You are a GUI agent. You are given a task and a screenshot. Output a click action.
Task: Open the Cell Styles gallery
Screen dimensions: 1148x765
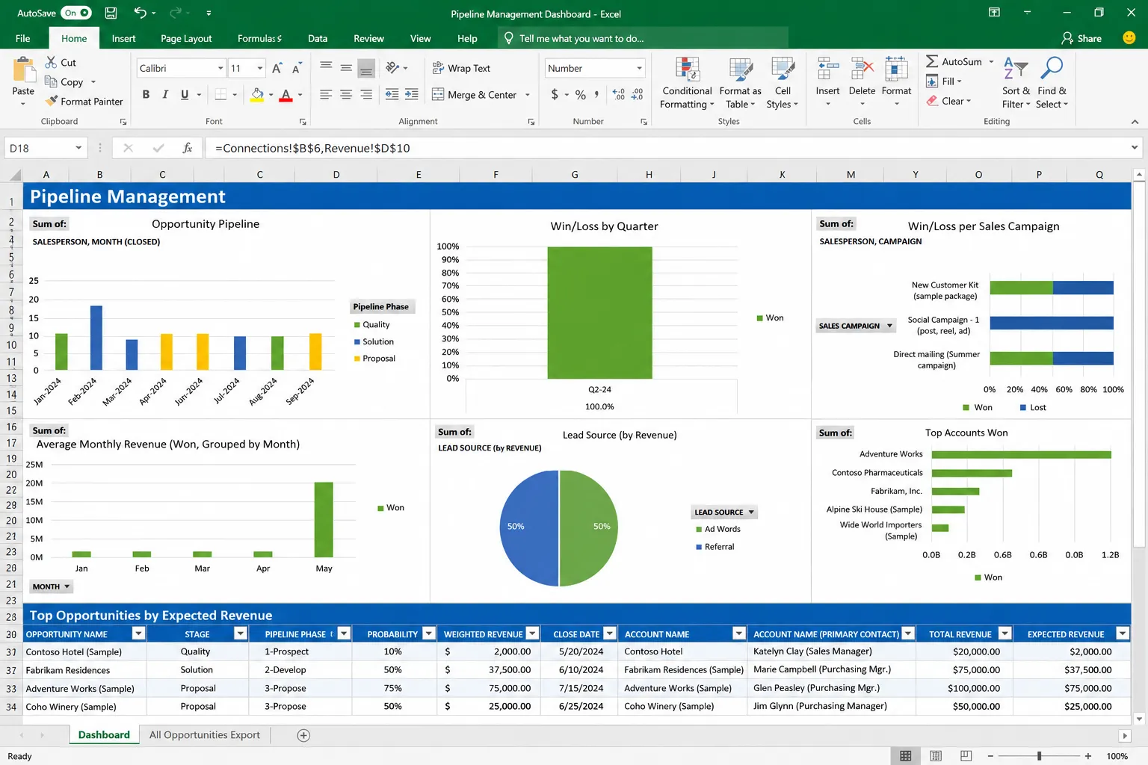pos(783,83)
